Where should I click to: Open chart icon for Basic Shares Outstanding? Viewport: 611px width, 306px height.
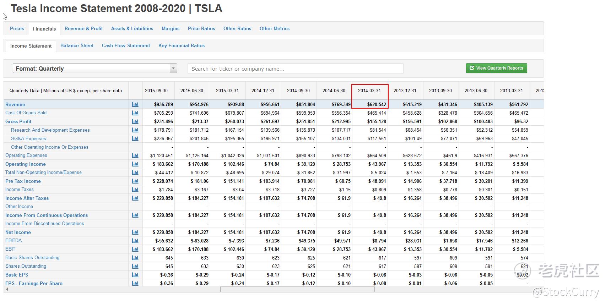pyautogui.click(x=135, y=258)
